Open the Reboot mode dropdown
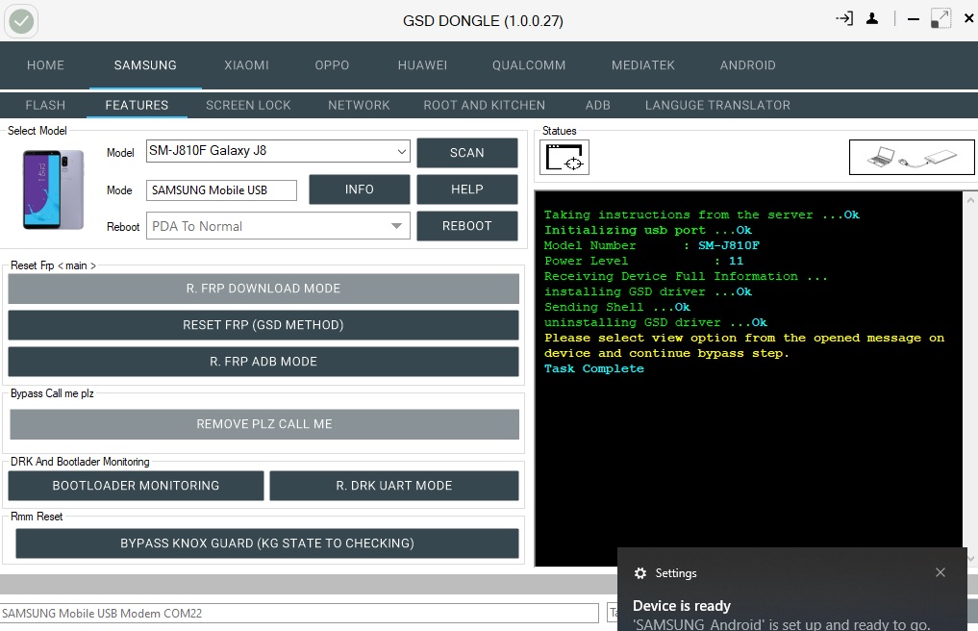Screen dimensions: 978x631 click(x=396, y=226)
